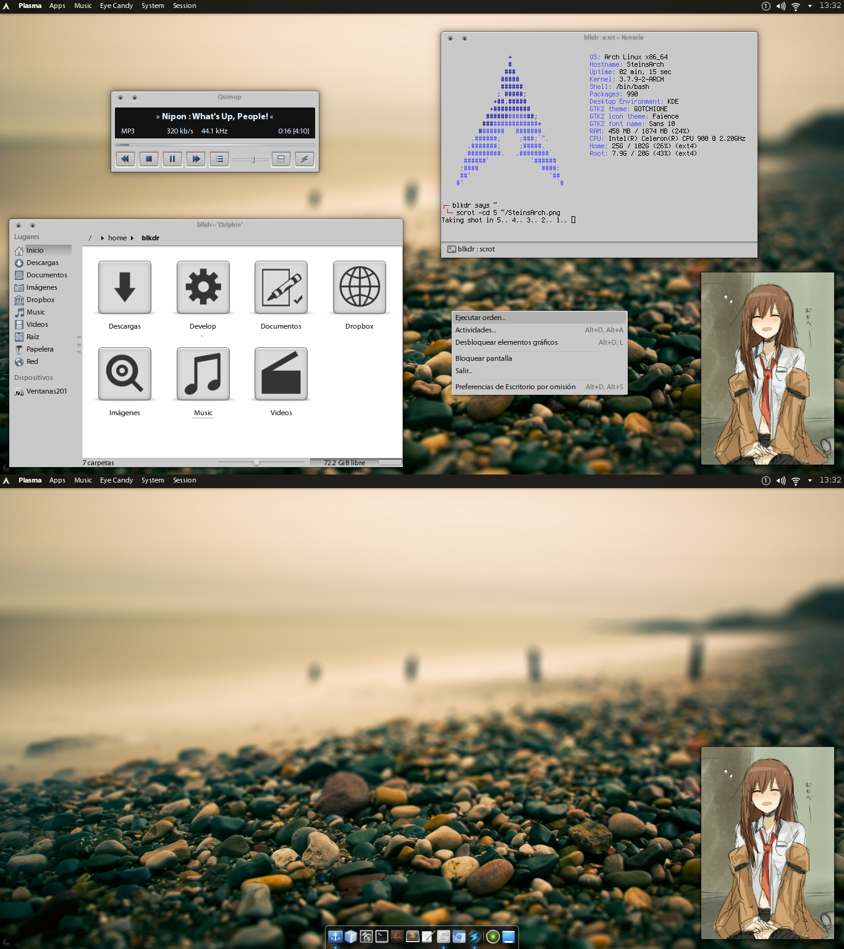Adjust the Quimup volume slider
The height and width of the screenshot is (949, 844).
250,159
